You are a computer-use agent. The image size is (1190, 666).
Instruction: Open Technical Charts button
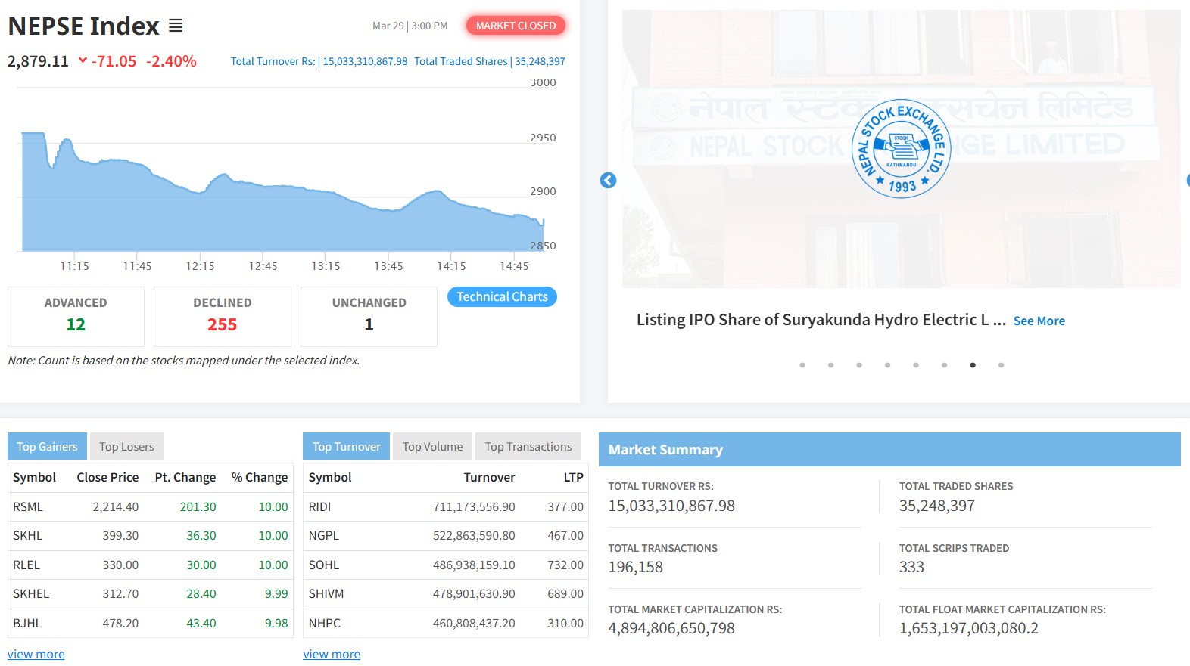(x=502, y=297)
